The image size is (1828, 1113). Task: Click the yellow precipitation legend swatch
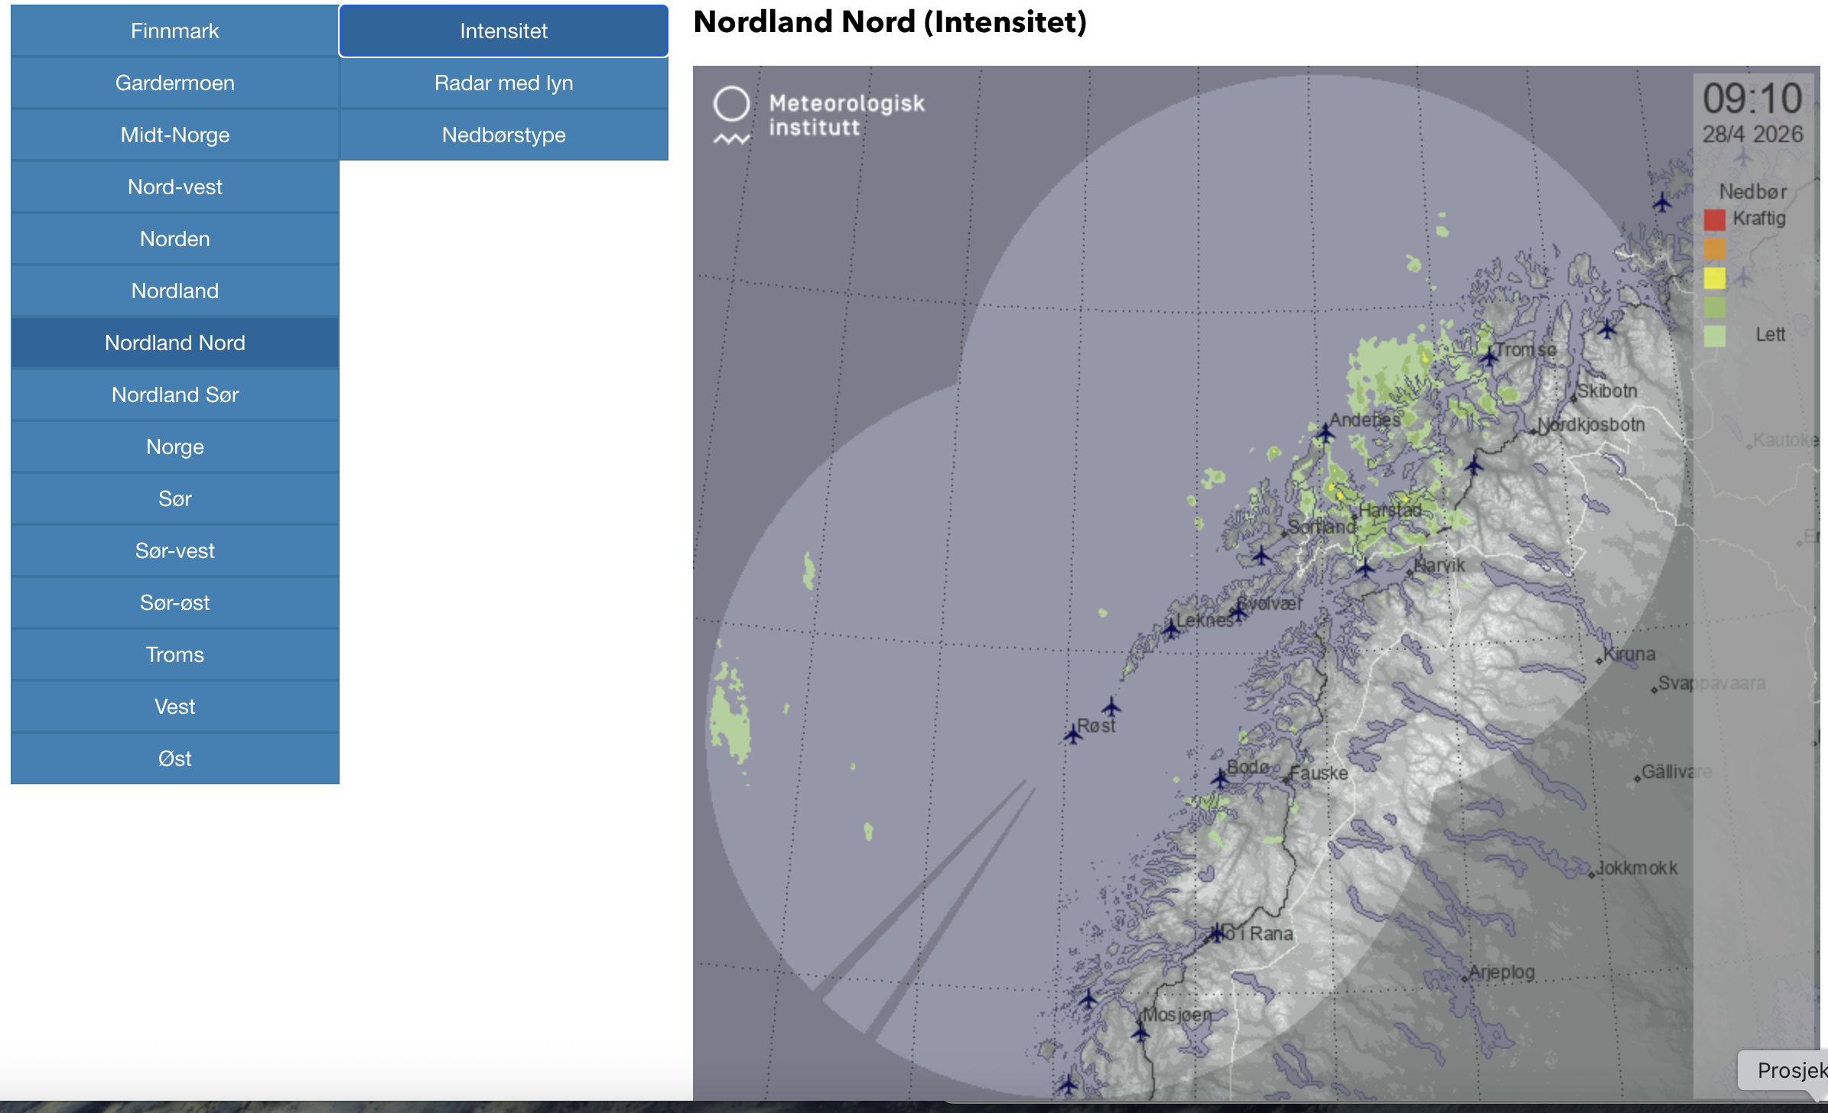point(1714,278)
